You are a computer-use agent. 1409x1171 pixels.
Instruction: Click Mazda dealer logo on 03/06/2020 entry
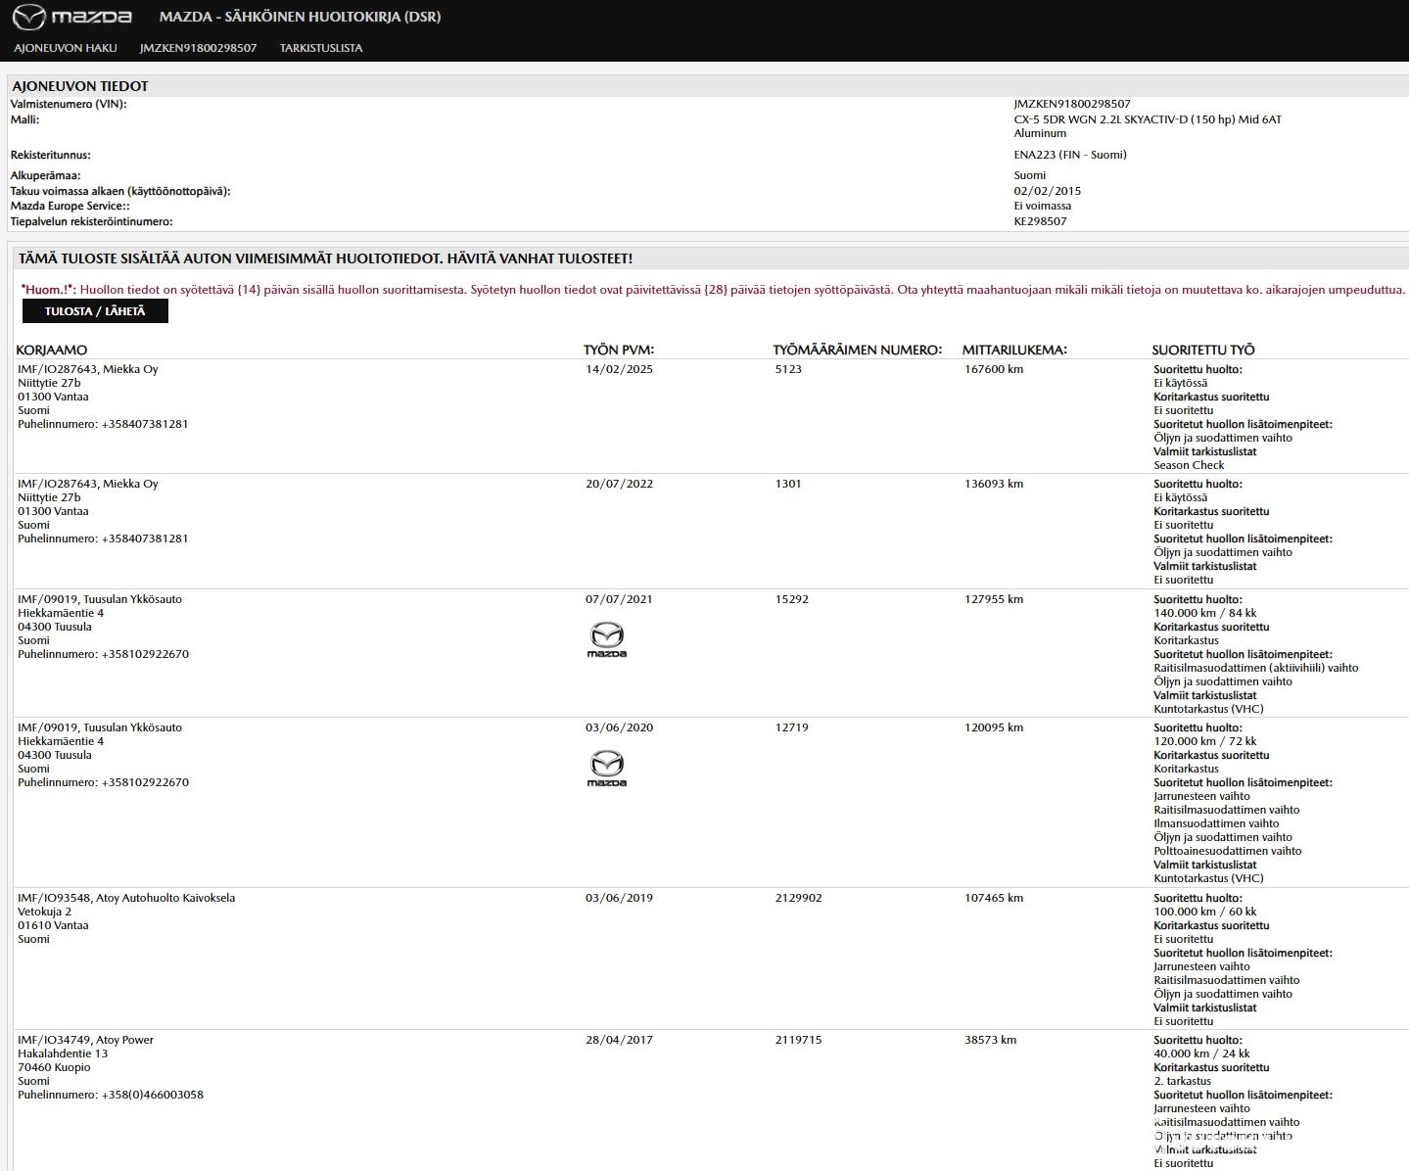click(606, 768)
